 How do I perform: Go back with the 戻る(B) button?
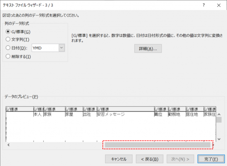150,159
